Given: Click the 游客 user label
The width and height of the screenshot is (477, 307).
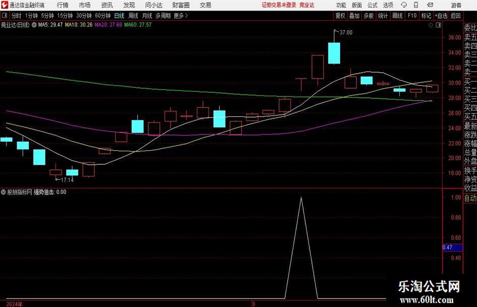Looking at the screenshot, I should point(456,5).
